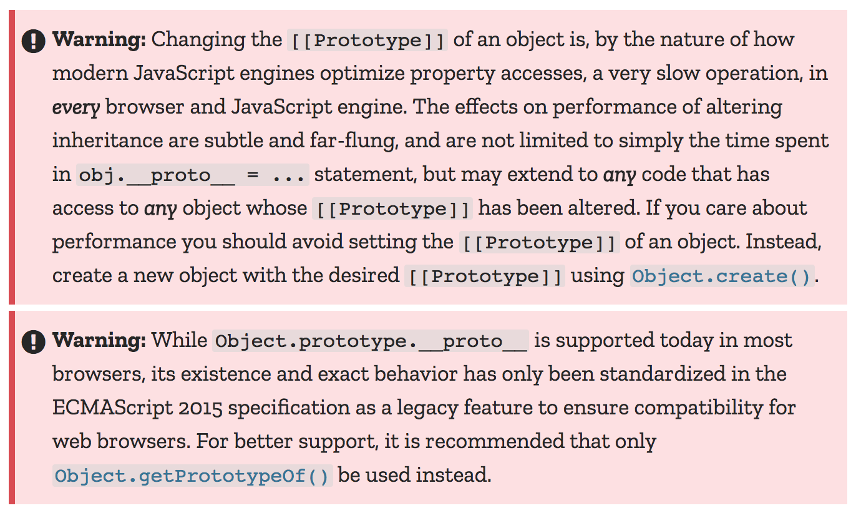856x513 pixels.
Task: Click the italic word 'every' before browser
Action: [76, 107]
